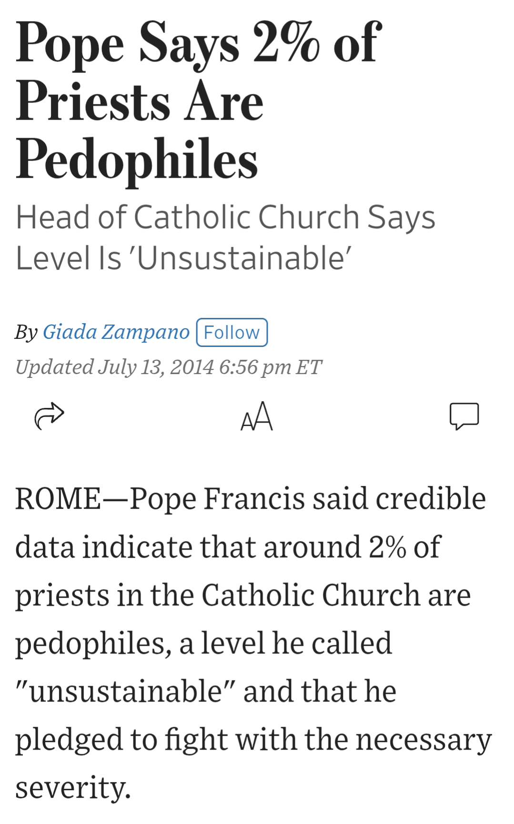The height and width of the screenshot is (824, 514).
Task: Open comments via the speech bubble icon
Action: (464, 416)
